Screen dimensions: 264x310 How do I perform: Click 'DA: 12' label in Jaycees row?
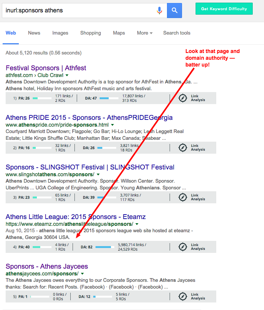[x=84, y=297]
